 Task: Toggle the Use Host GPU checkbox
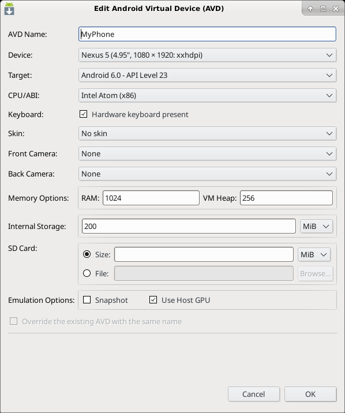[x=153, y=300]
